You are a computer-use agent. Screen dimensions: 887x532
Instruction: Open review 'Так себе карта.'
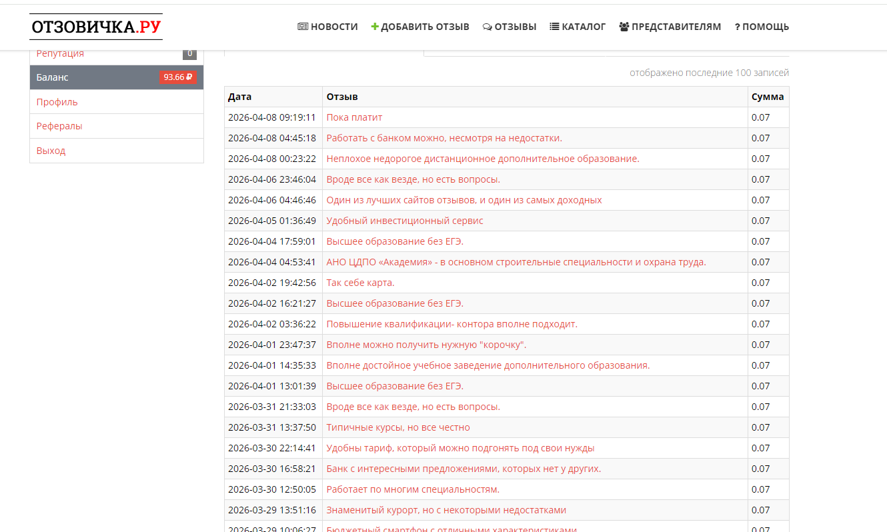[x=360, y=283]
